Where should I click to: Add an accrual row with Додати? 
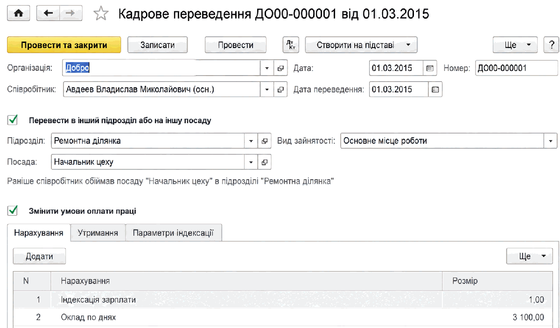39,256
